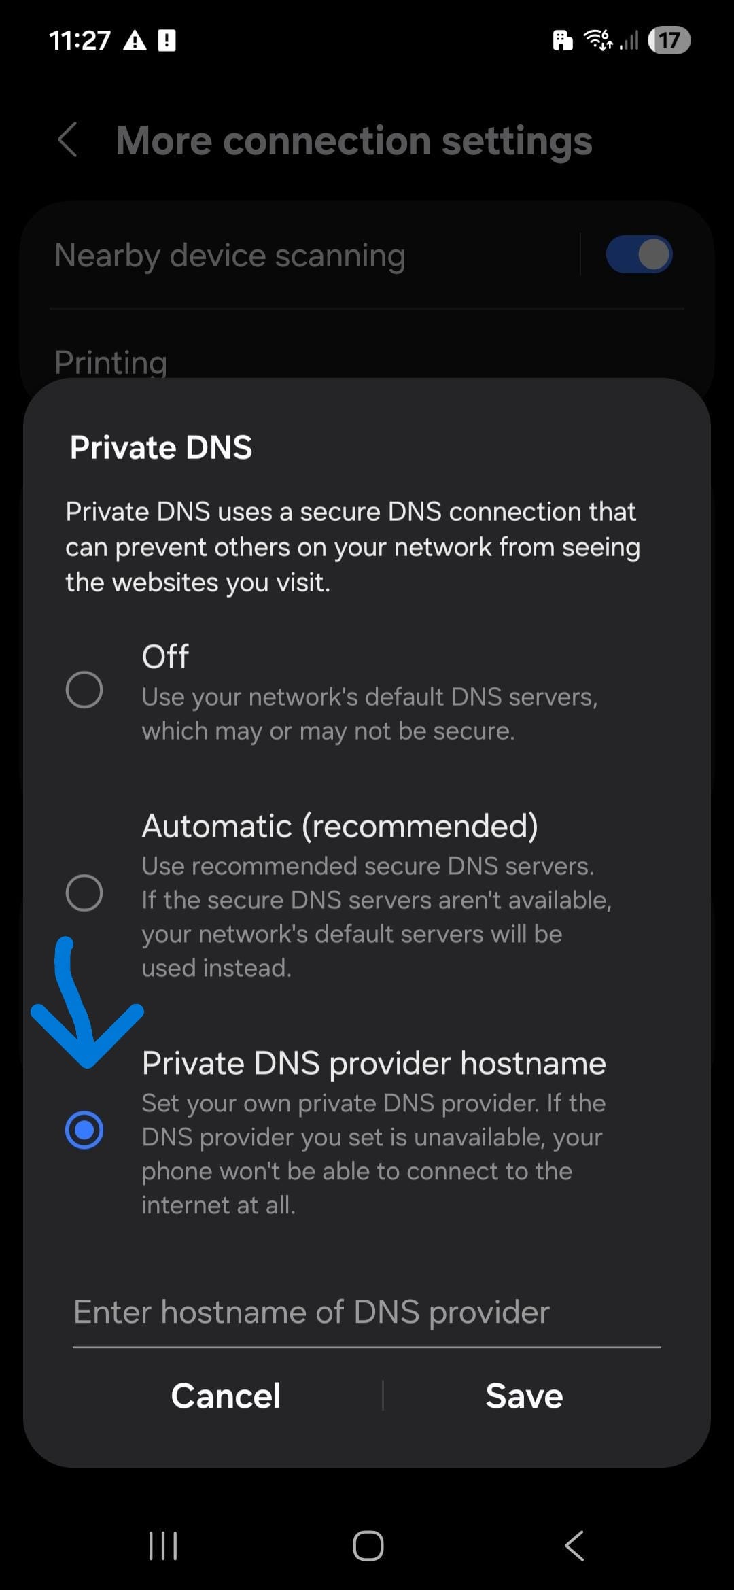Tap the Private DNS provider hostname title

click(x=374, y=1063)
